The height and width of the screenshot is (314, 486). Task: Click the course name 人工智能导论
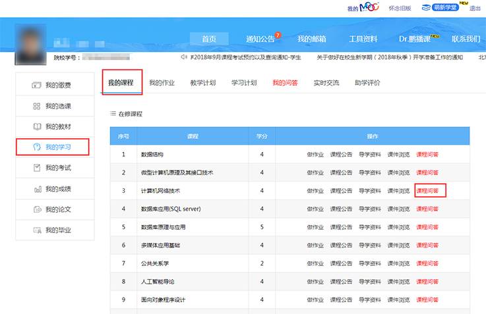(158, 282)
